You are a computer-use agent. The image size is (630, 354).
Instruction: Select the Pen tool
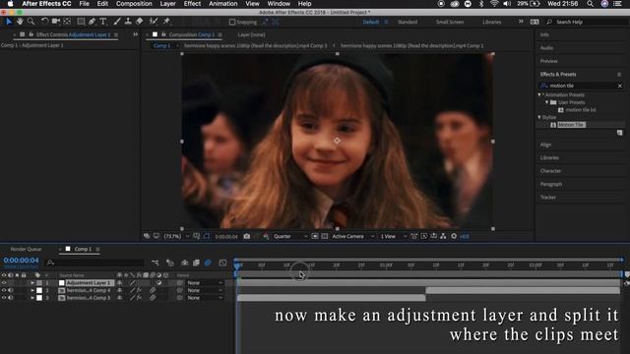[x=92, y=22]
